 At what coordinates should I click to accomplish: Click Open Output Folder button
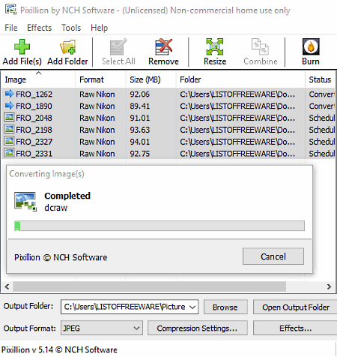click(296, 307)
